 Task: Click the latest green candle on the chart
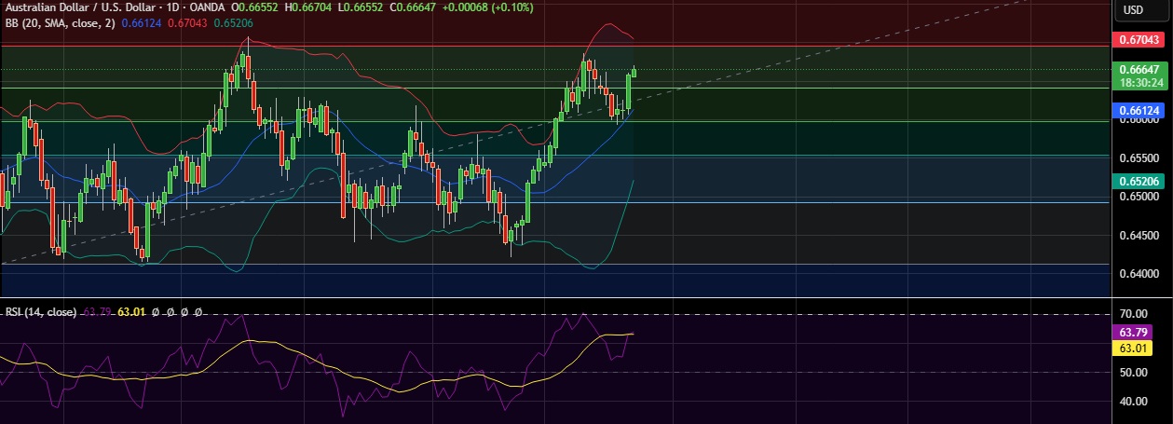tap(634, 72)
